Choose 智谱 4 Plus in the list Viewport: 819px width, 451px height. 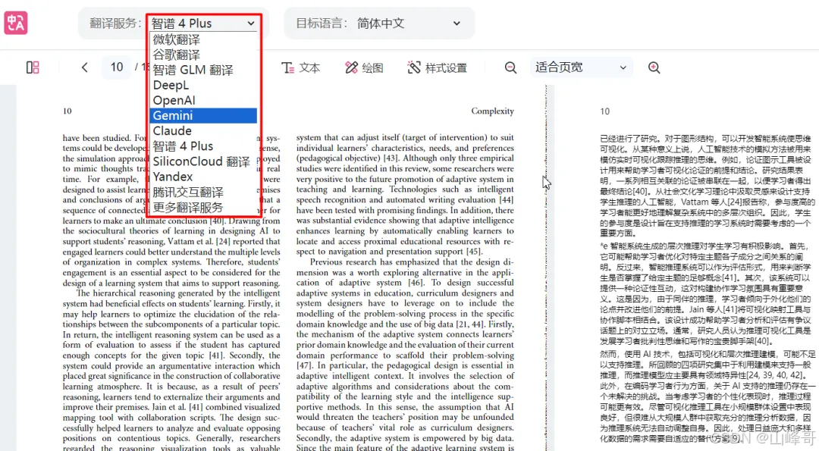pos(203,146)
